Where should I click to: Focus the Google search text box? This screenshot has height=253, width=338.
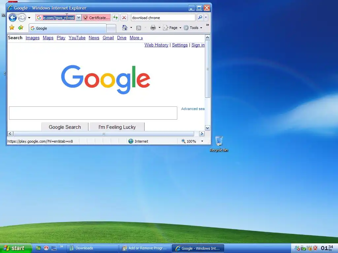(93, 113)
